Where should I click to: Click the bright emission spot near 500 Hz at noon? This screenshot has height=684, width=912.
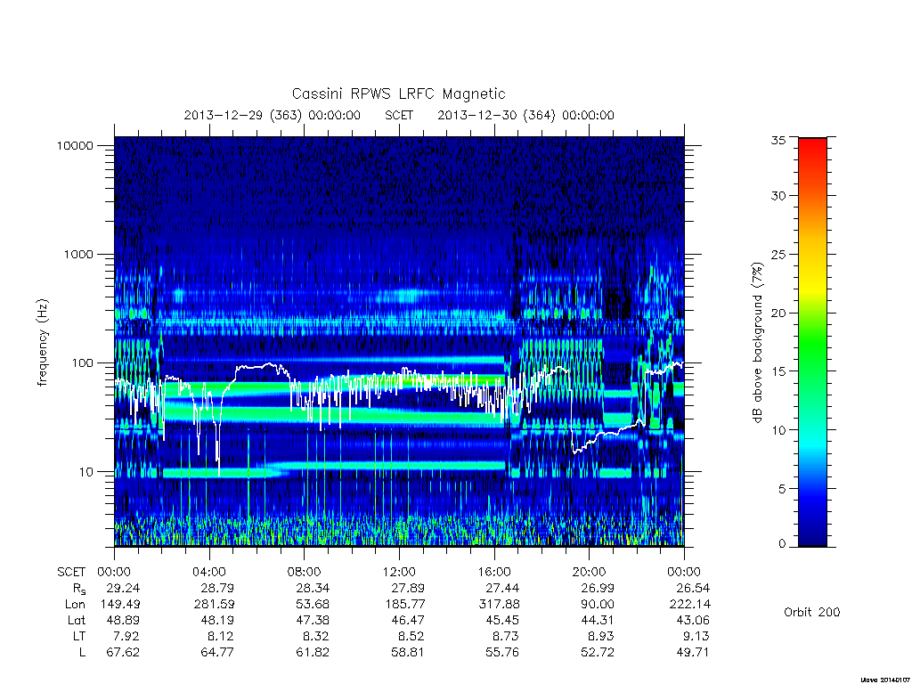coord(403,296)
